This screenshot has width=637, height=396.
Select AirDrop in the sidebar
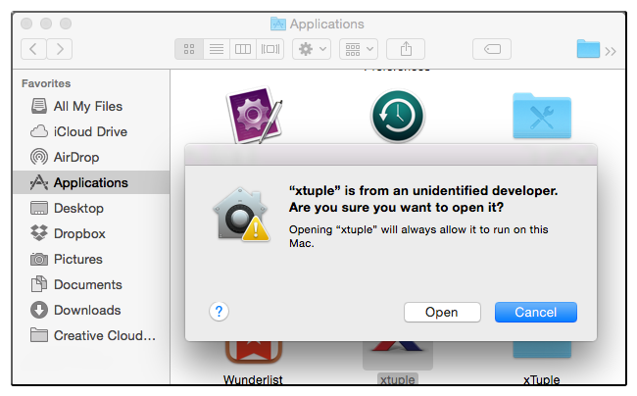(x=76, y=157)
